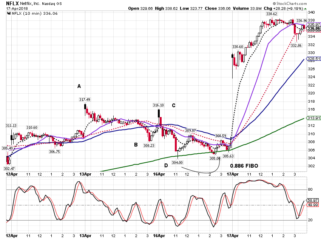Select the red 49.99 stochastic signal tag
This screenshot has width=321, height=239.
(313, 205)
